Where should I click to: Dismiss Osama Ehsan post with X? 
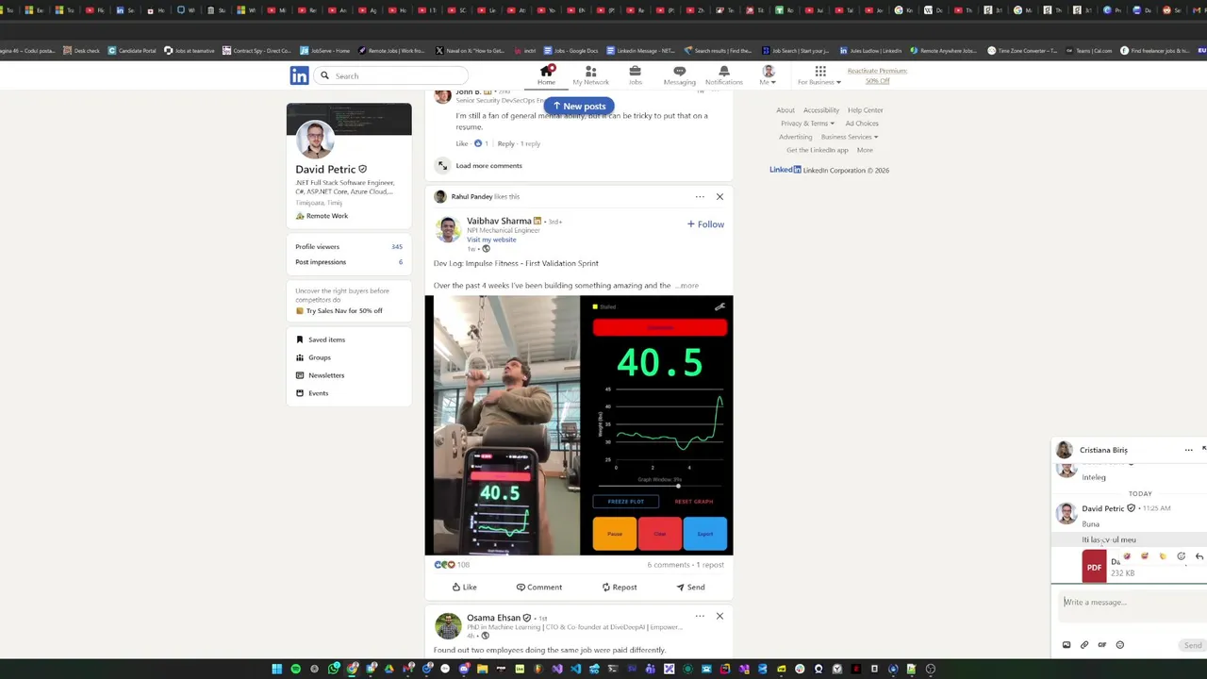pyautogui.click(x=719, y=616)
